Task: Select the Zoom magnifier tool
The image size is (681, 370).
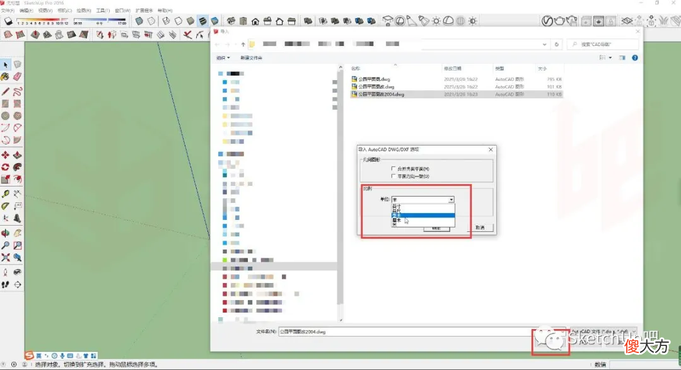Action: point(5,245)
